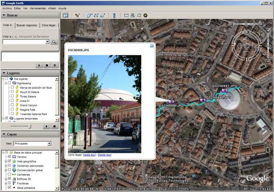Toggle the Carreteras layer checkbox

point(9,174)
